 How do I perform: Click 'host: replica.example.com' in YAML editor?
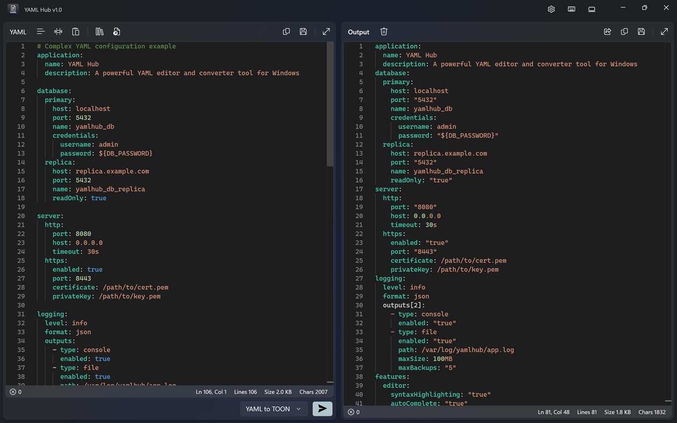point(101,171)
